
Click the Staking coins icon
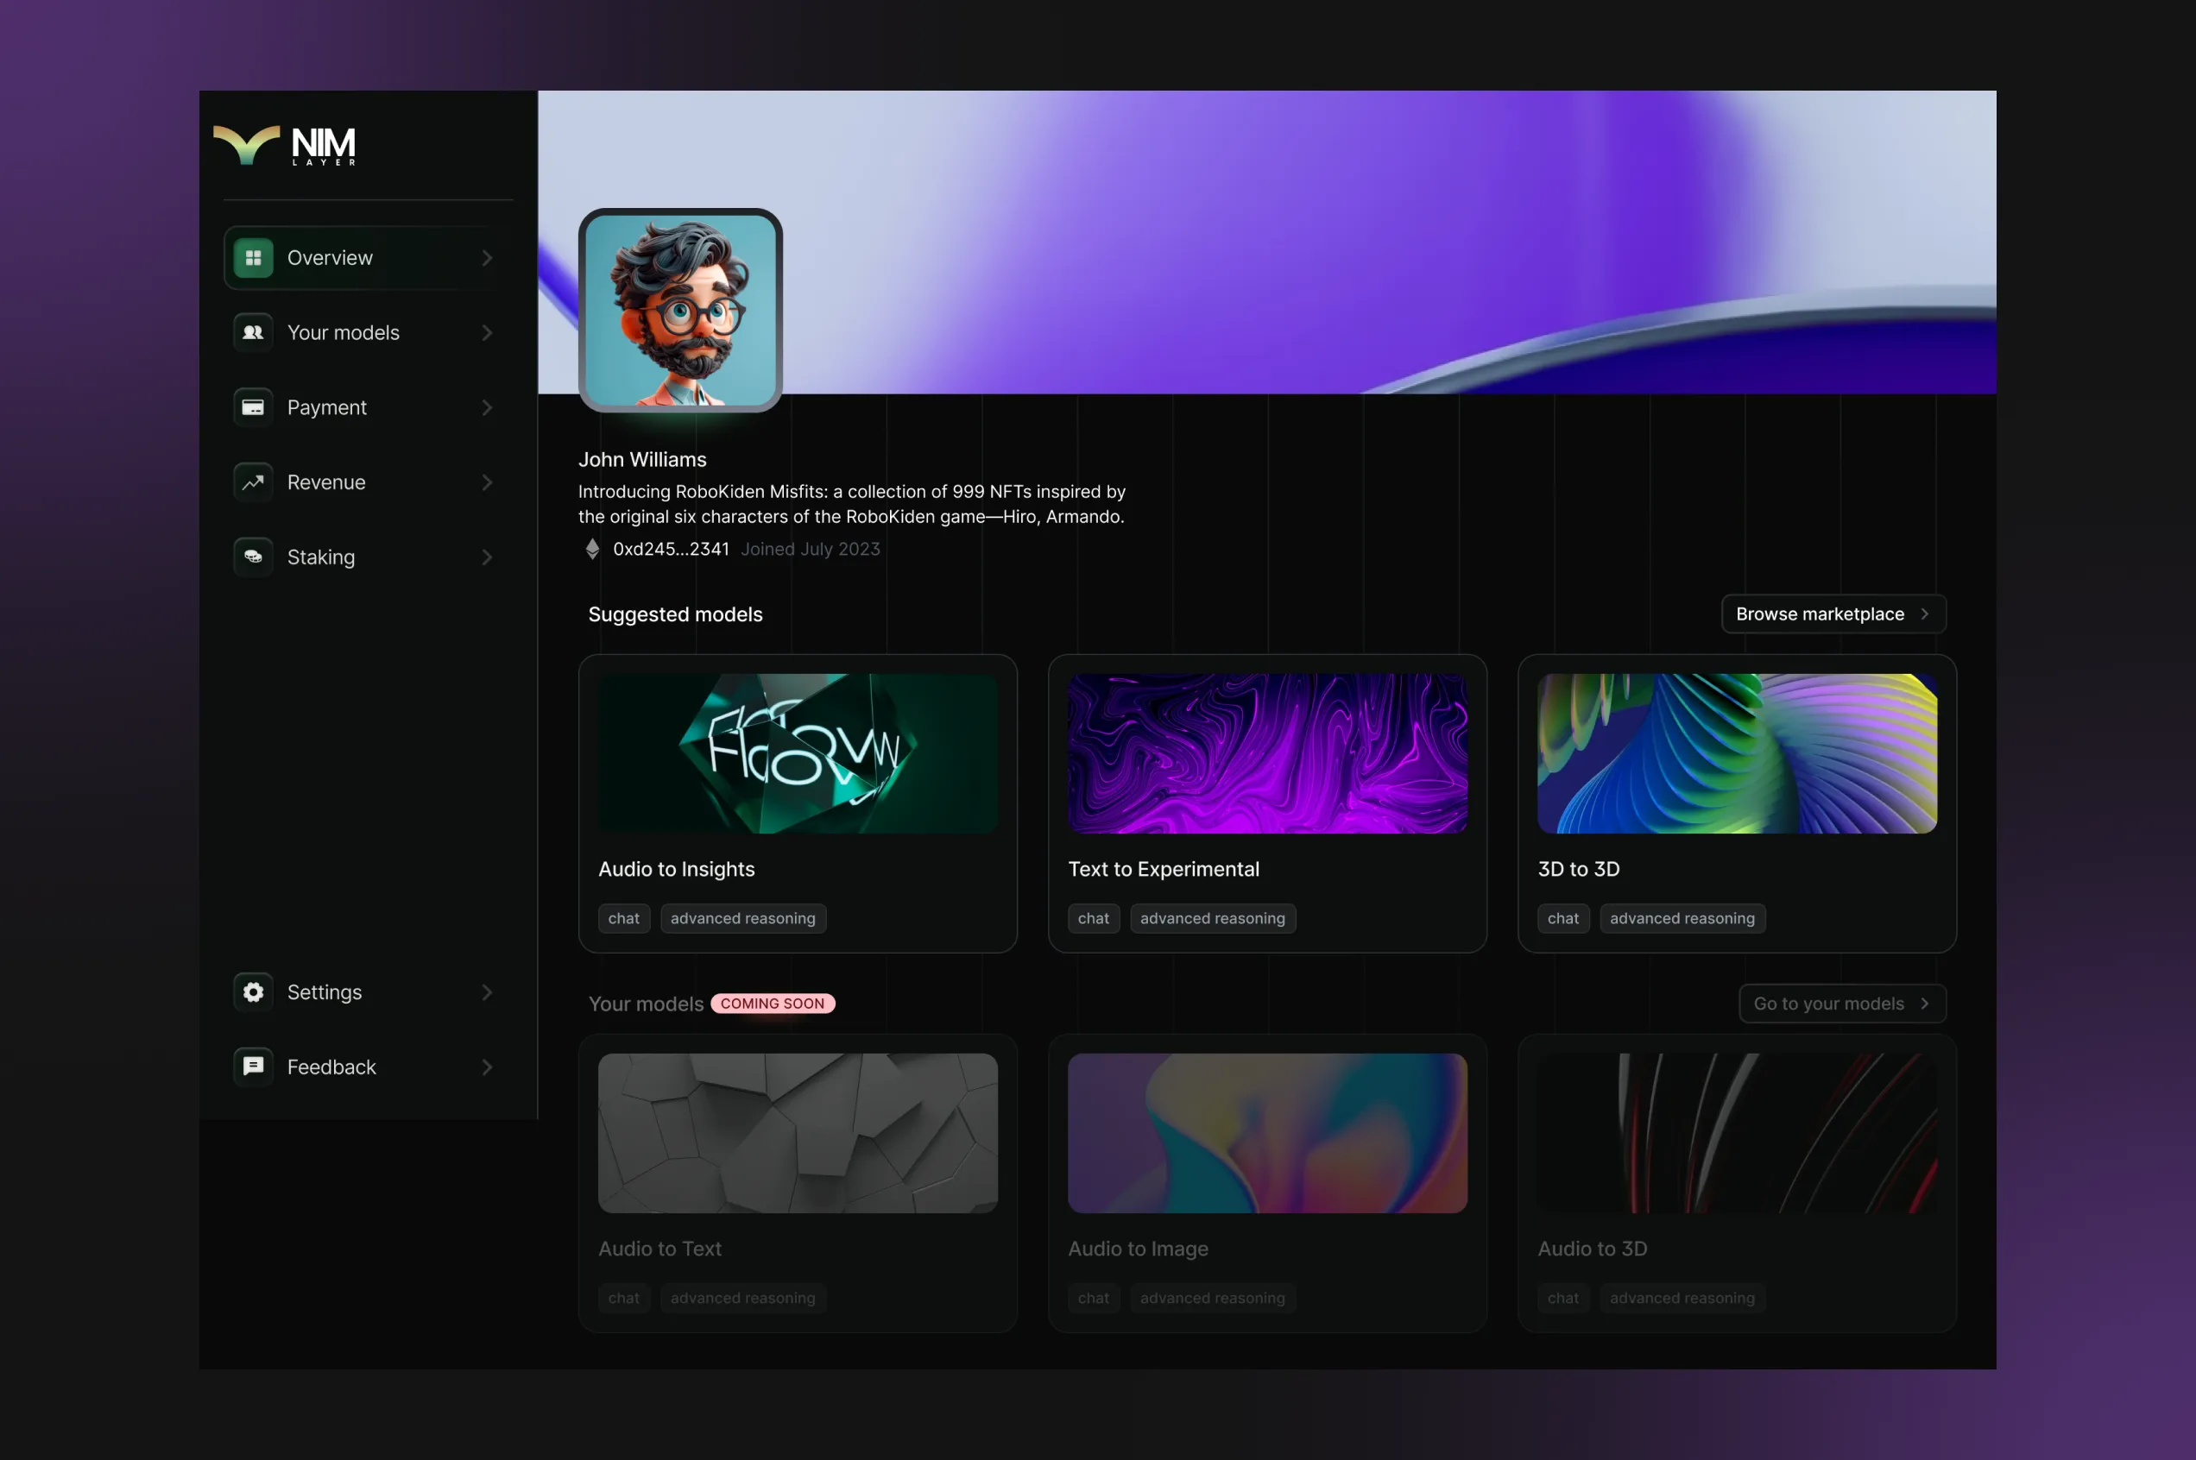(x=253, y=557)
